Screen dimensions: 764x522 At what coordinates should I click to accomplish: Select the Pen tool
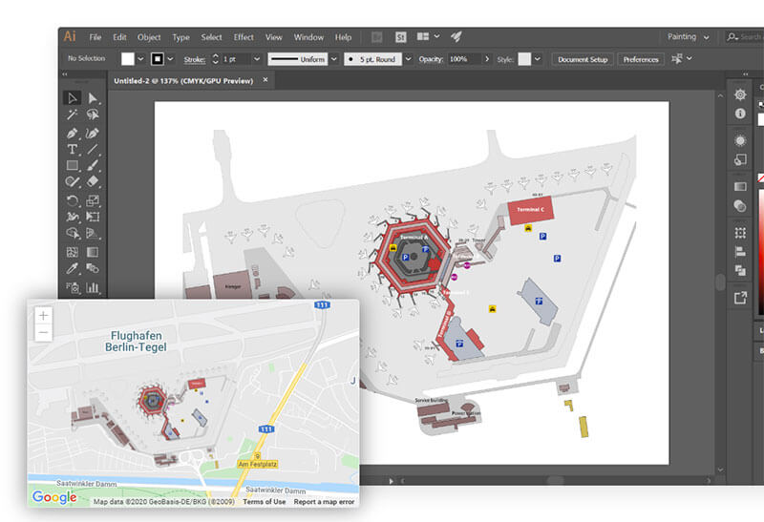coord(73,133)
